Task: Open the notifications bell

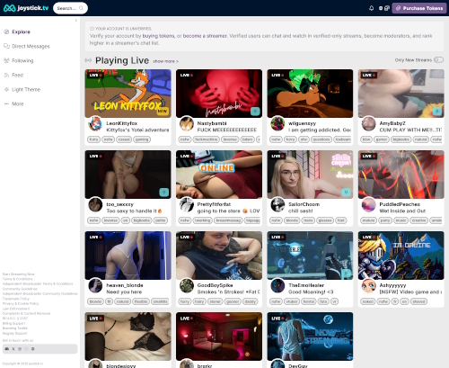Action: click(371, 8)
